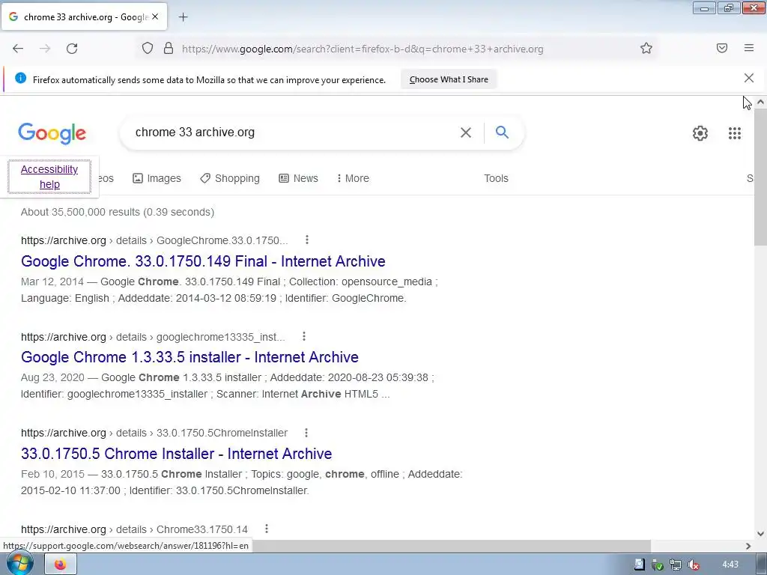Click the vertical scrollbar down arrow

coord(760,533)
